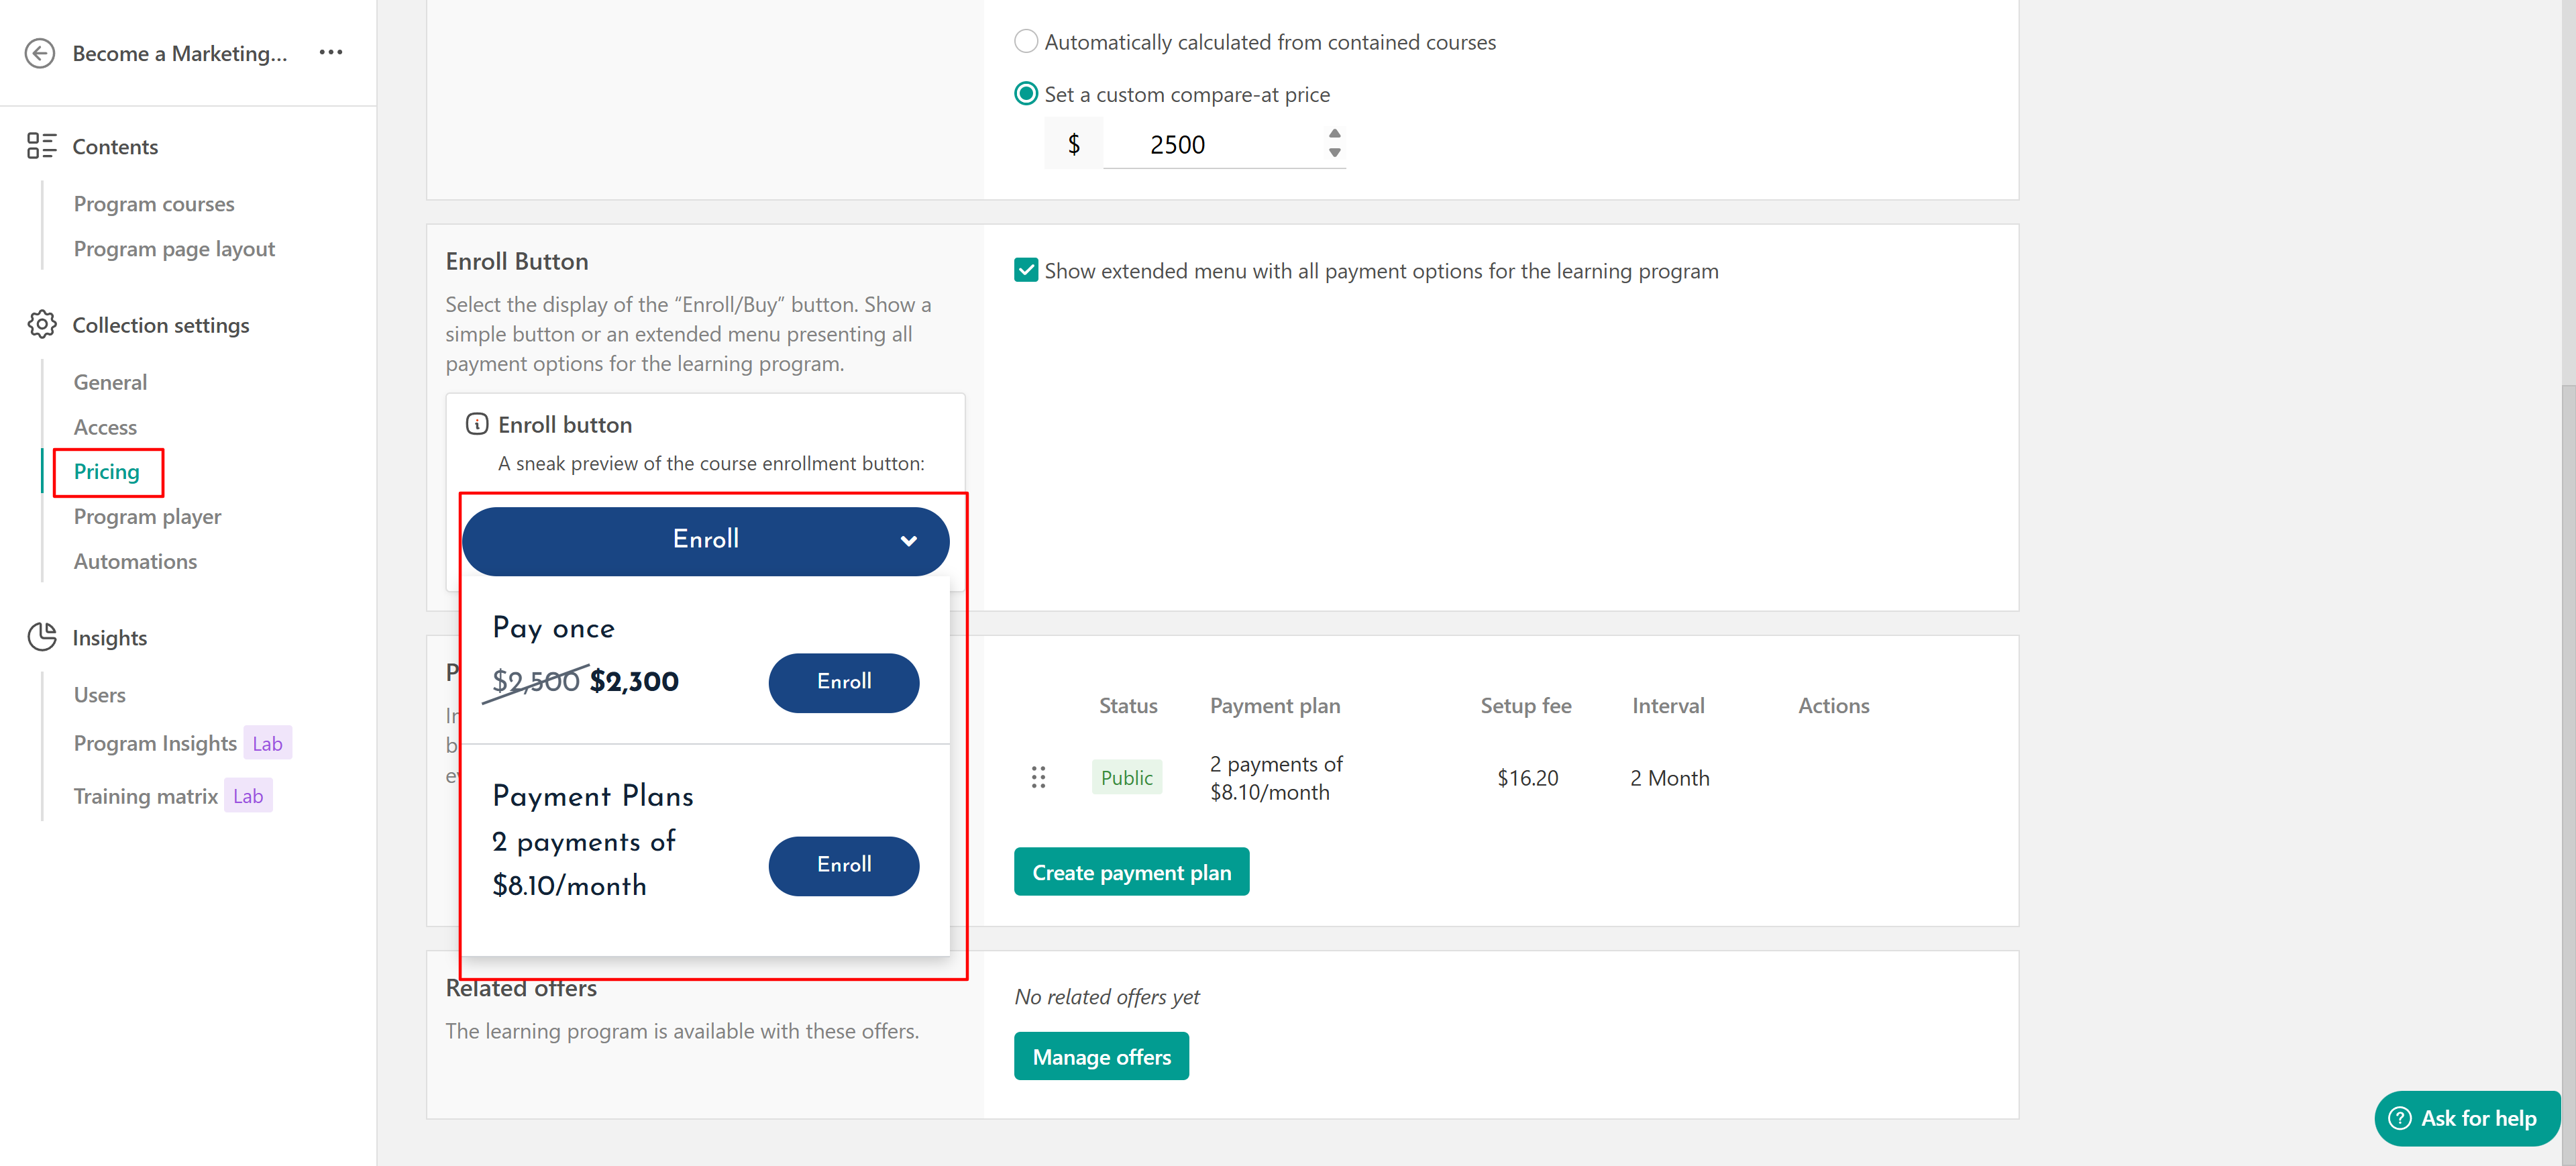This screenshot has height=1166, width=2576.
Task: Click the Contents list icon
Action: (x=41, y=146)
